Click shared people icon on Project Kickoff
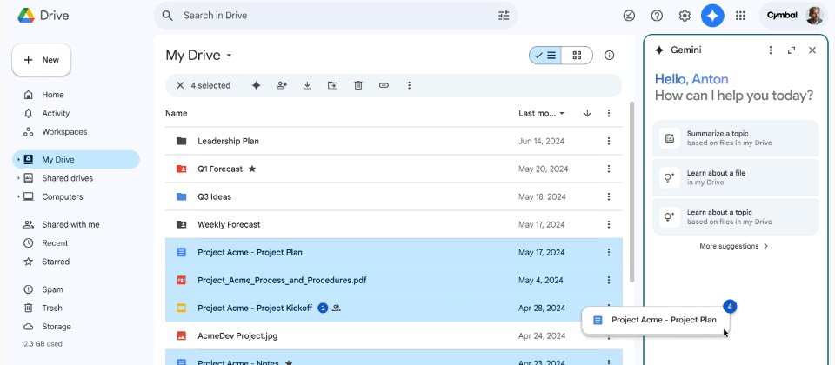 pos(336,308)
